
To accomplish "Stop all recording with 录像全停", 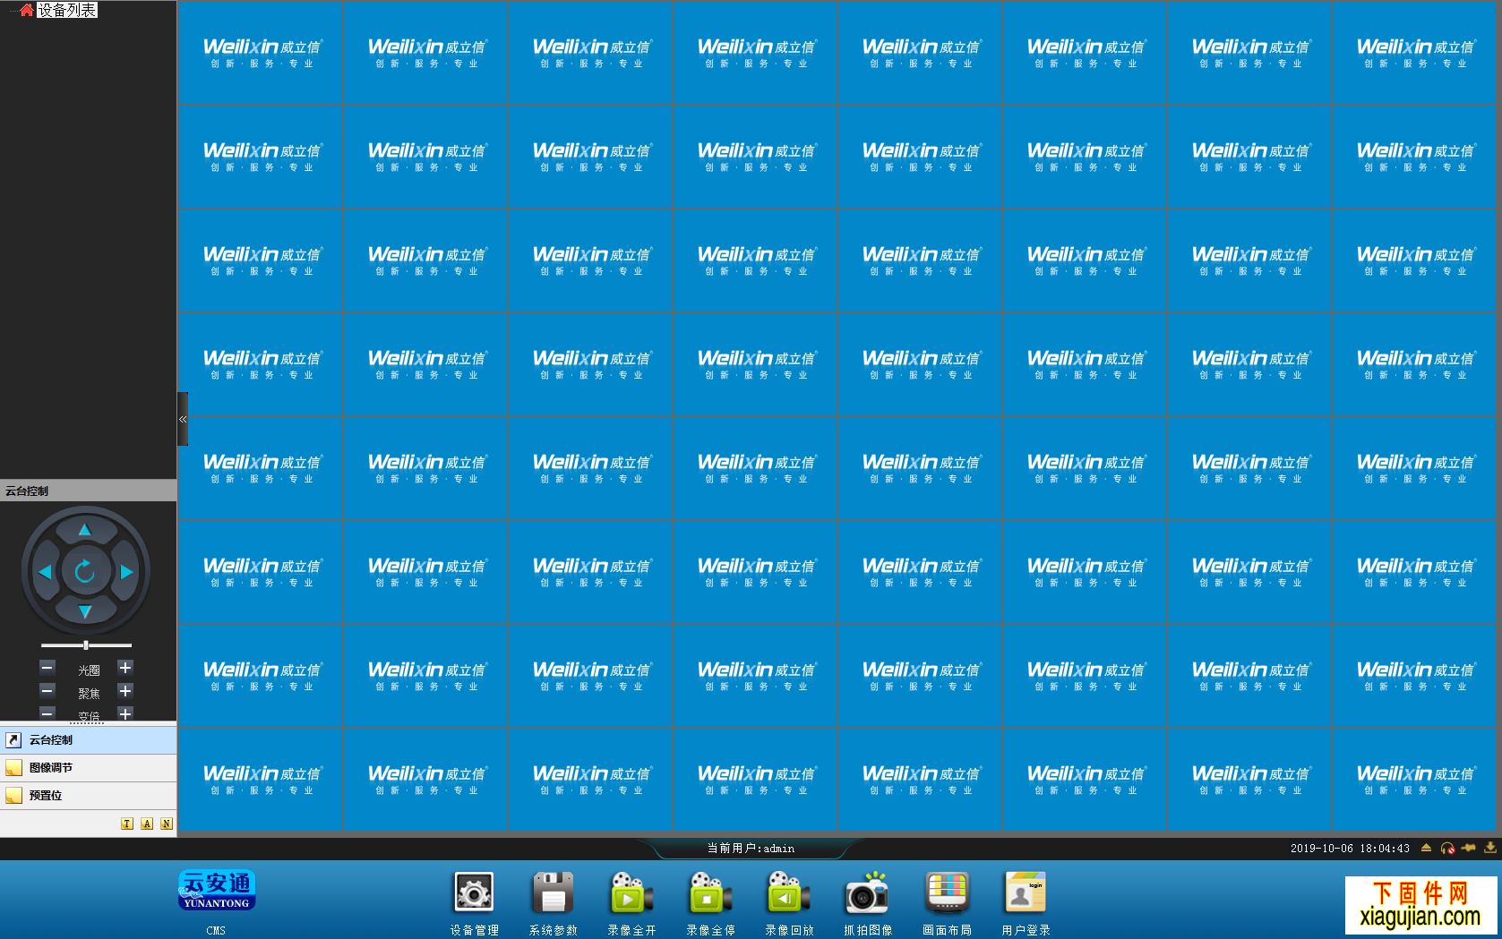I will tap(710, 903).
